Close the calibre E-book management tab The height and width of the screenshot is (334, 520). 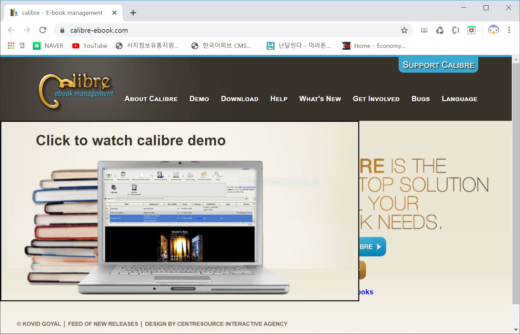tap(114, 13)
